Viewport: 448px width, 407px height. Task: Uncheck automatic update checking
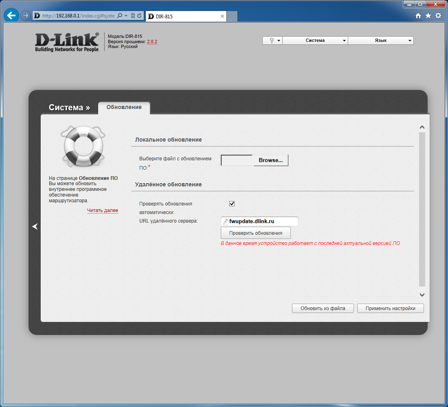click(233, 203)
